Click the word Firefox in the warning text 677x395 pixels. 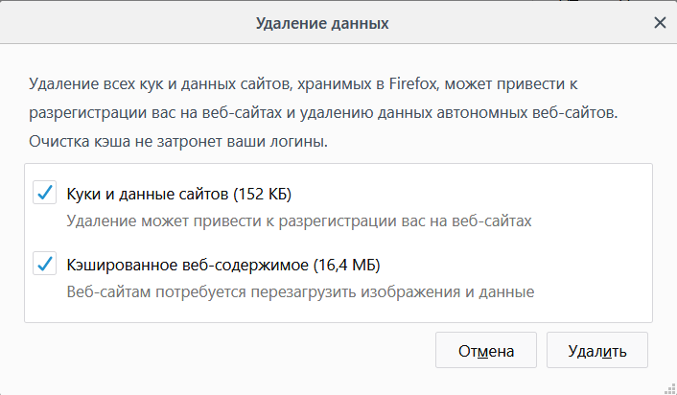point(412,84)
